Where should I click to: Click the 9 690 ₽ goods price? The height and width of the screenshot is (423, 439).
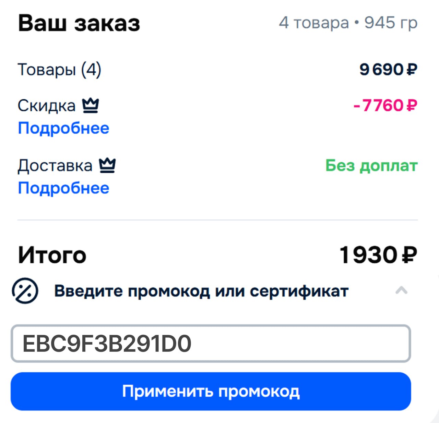coord(388,70)
